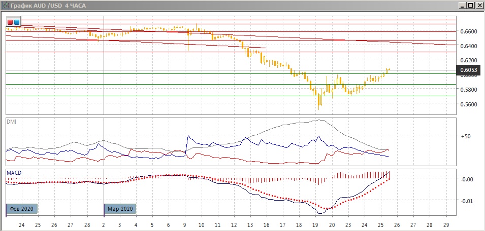Click date 9 on the time axis

pyautogui.click(x=186, y=224)
